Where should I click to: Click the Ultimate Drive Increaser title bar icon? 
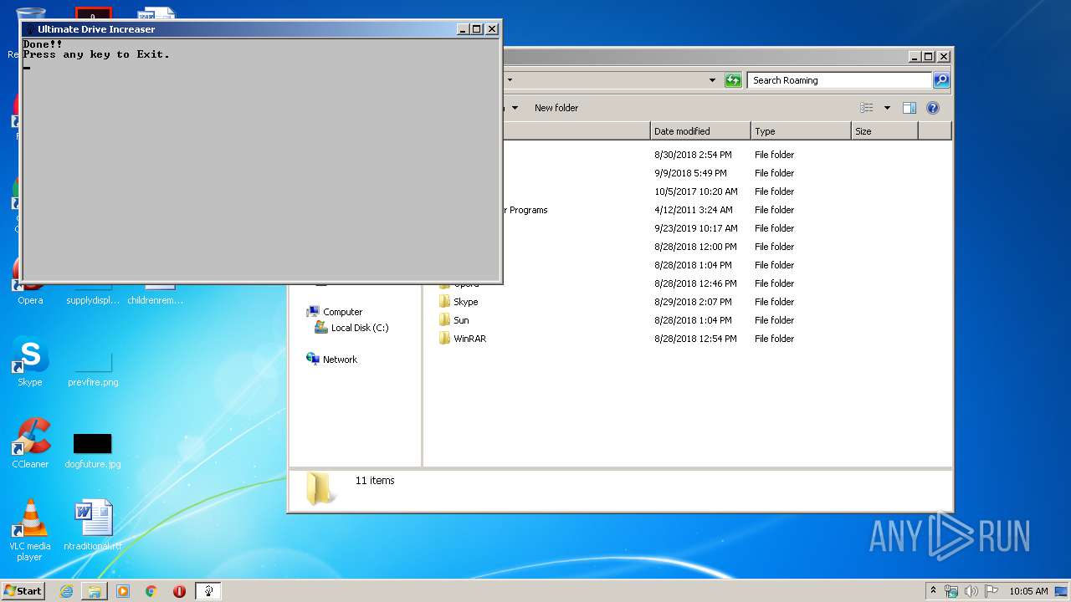30,29
